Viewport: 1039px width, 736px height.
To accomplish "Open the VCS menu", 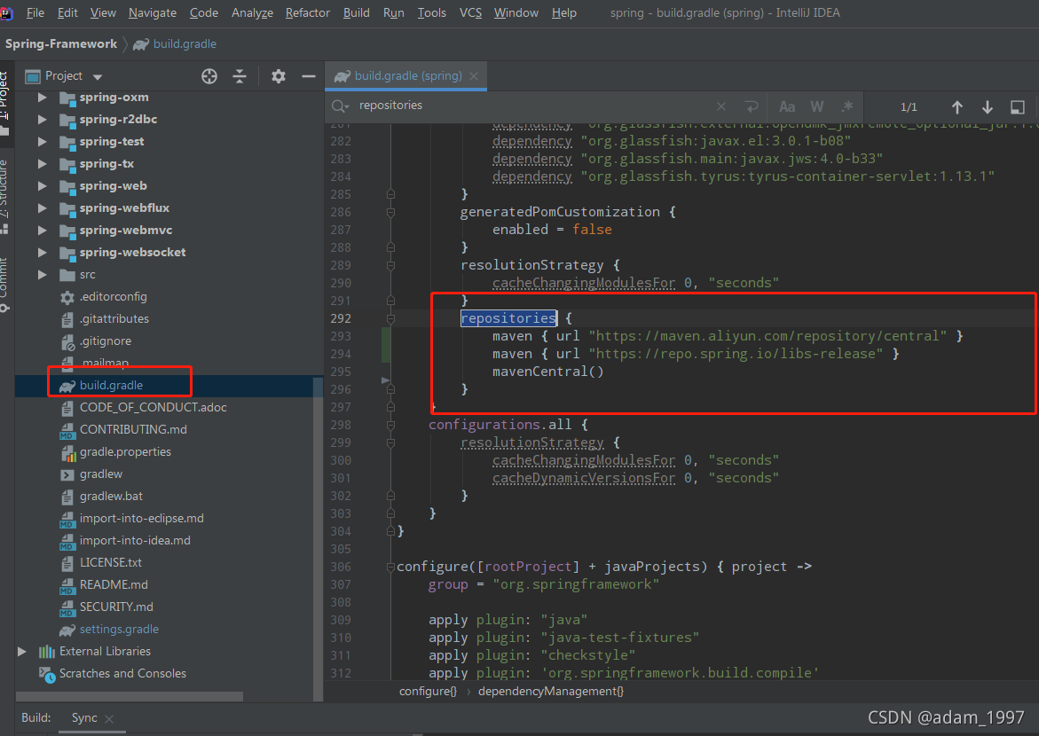I will click(470, 12).
